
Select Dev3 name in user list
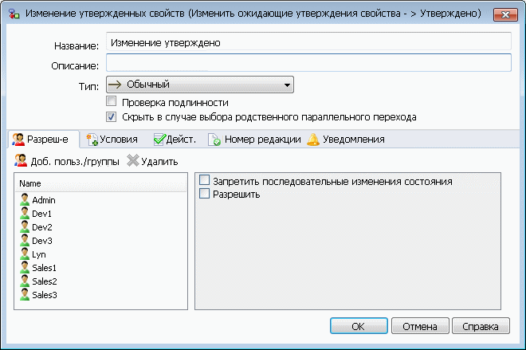point(42,241)
